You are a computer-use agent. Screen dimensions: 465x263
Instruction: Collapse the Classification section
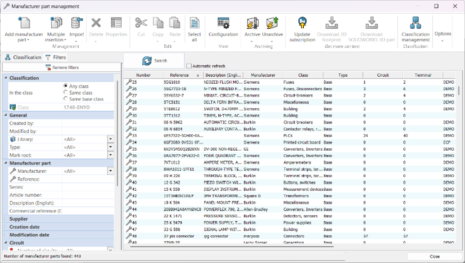coord(6,78)
